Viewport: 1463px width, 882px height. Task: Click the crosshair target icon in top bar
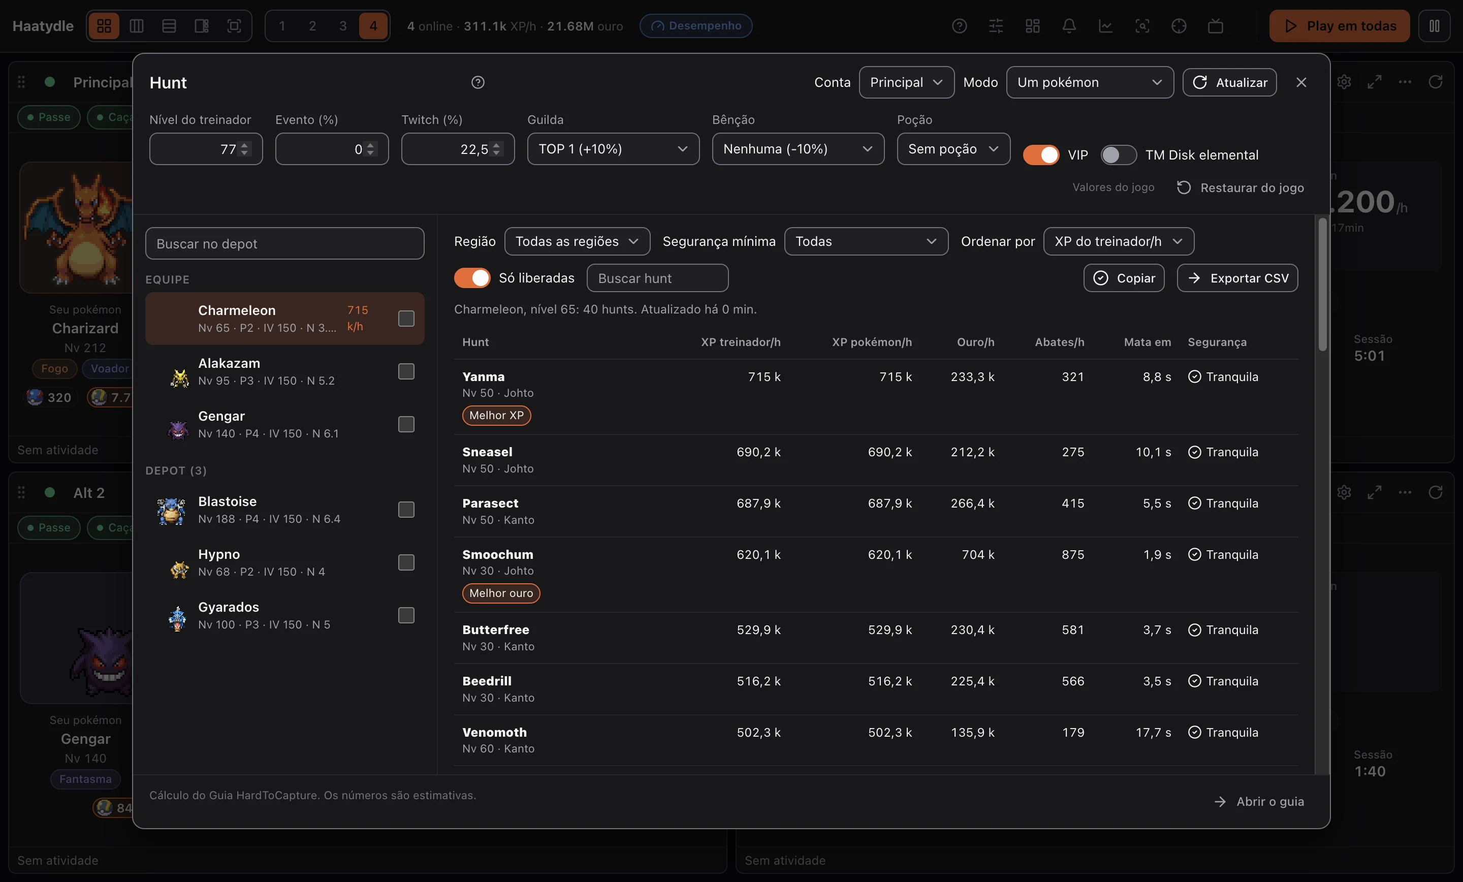pyautogui.click(x=1179, y=25)
